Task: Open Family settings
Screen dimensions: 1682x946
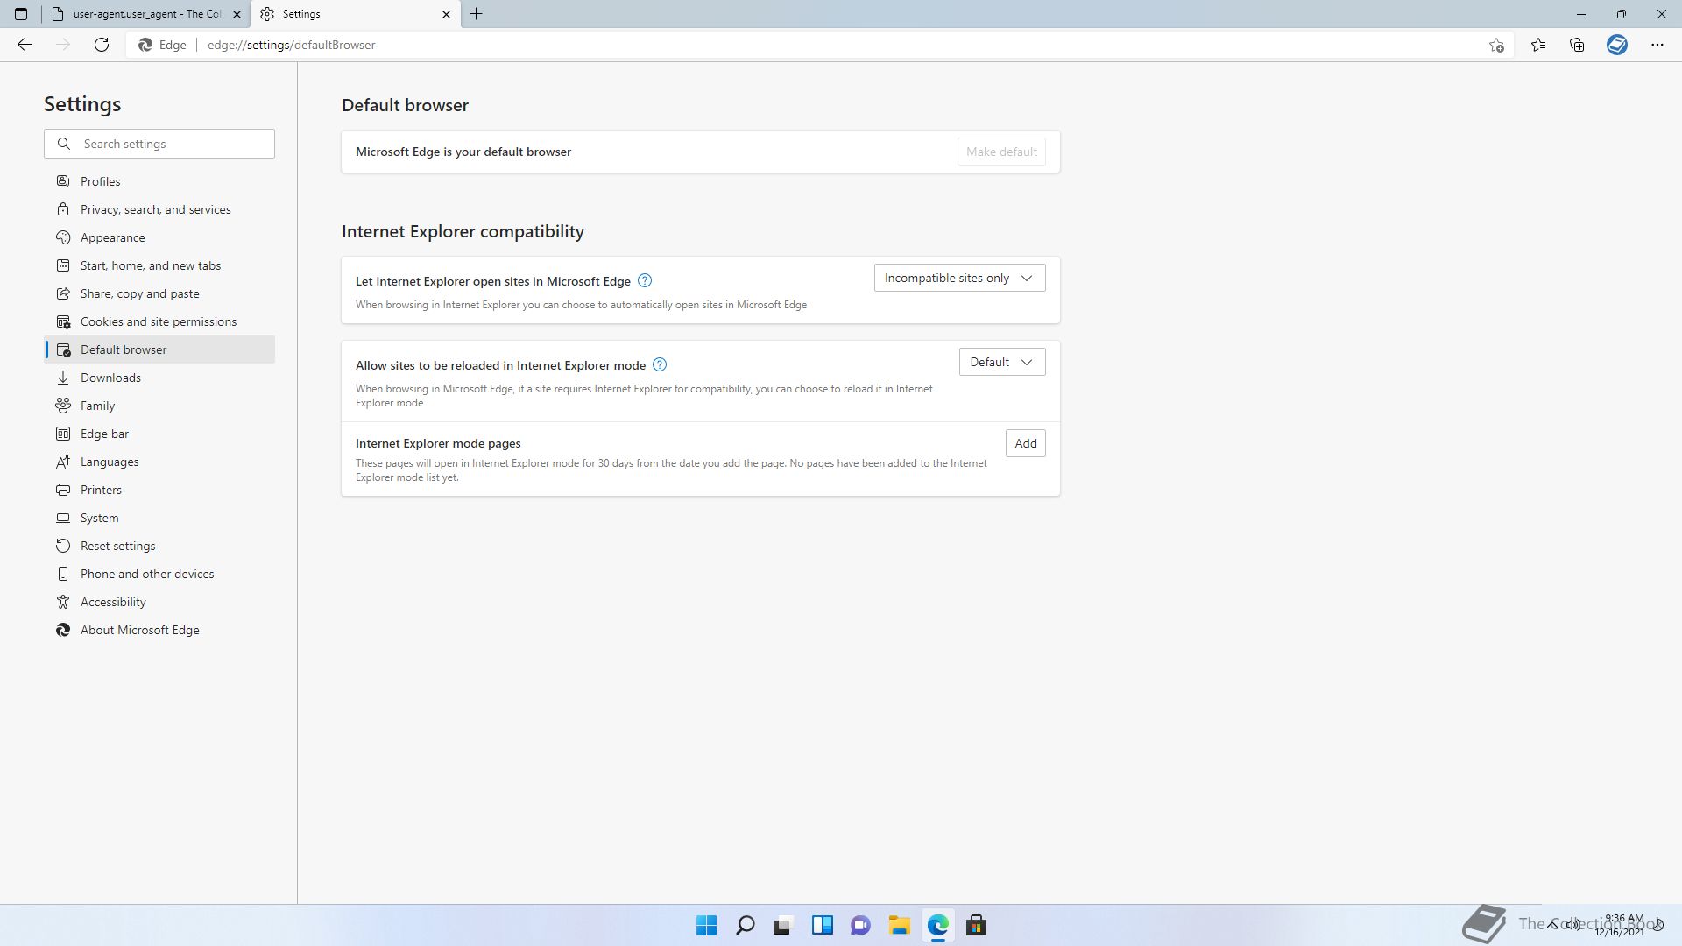Action: click(159, 406)
